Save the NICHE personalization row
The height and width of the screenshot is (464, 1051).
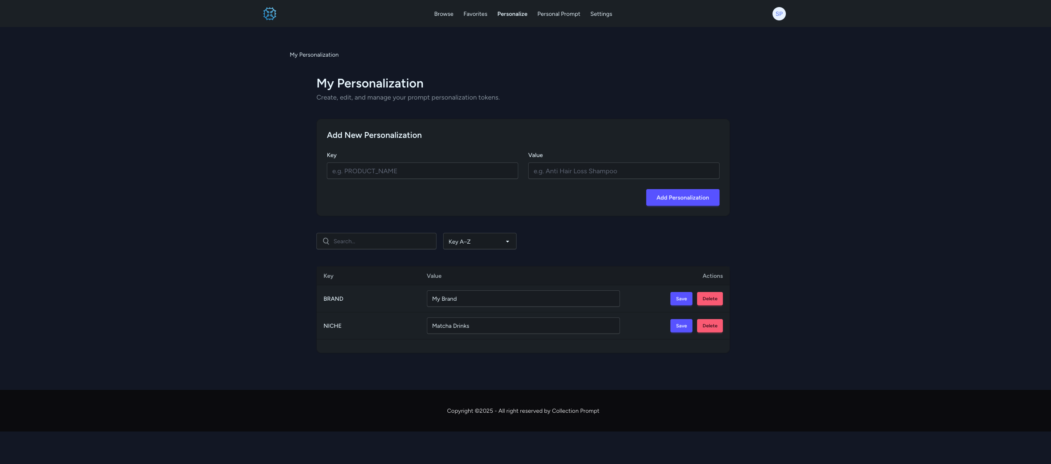point(681,326)
